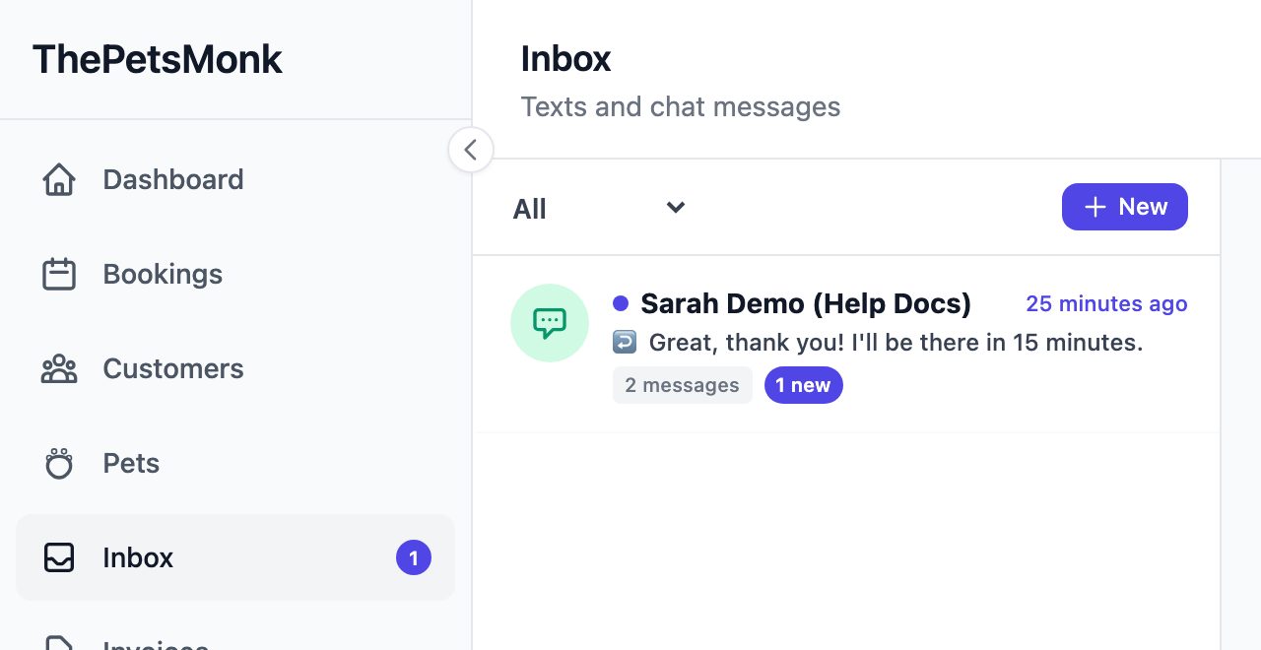This screenshot has width=1261, height=650.
Task: Open the All filter dropdown
Action: point(599,208)
